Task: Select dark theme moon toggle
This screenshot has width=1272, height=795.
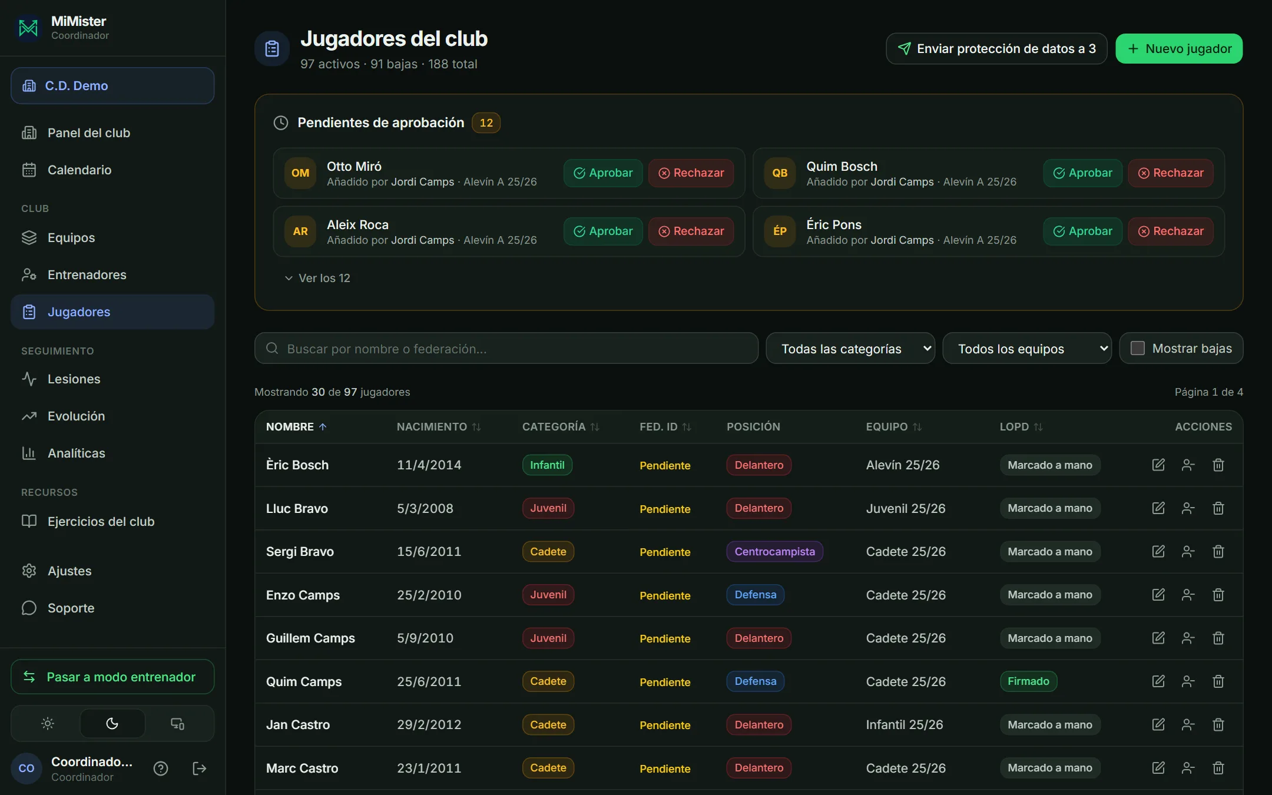Action: pos(112,724)
